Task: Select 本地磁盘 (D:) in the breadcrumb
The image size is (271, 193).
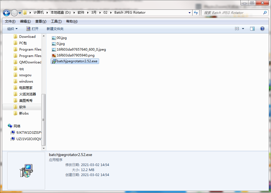Action: (61, 13)
